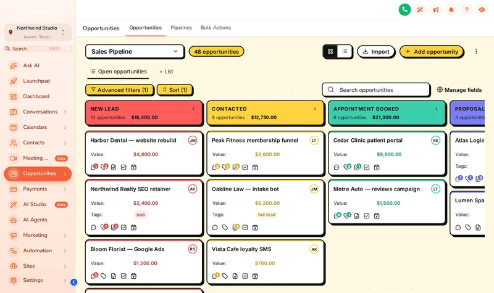
Task: Open tasks checkbox icon on Bloom Florist card
Action: 124,276
